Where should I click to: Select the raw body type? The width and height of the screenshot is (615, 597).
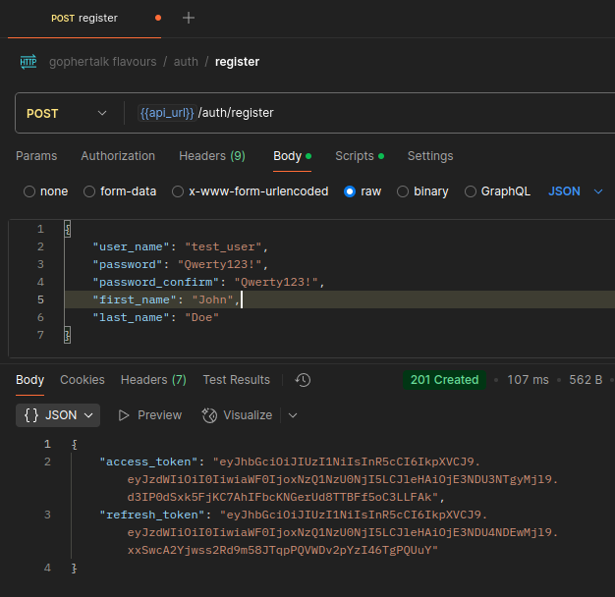[350, 191]
